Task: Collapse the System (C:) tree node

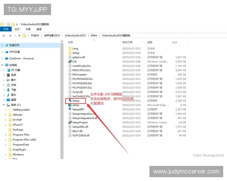Action: (4, 105)
